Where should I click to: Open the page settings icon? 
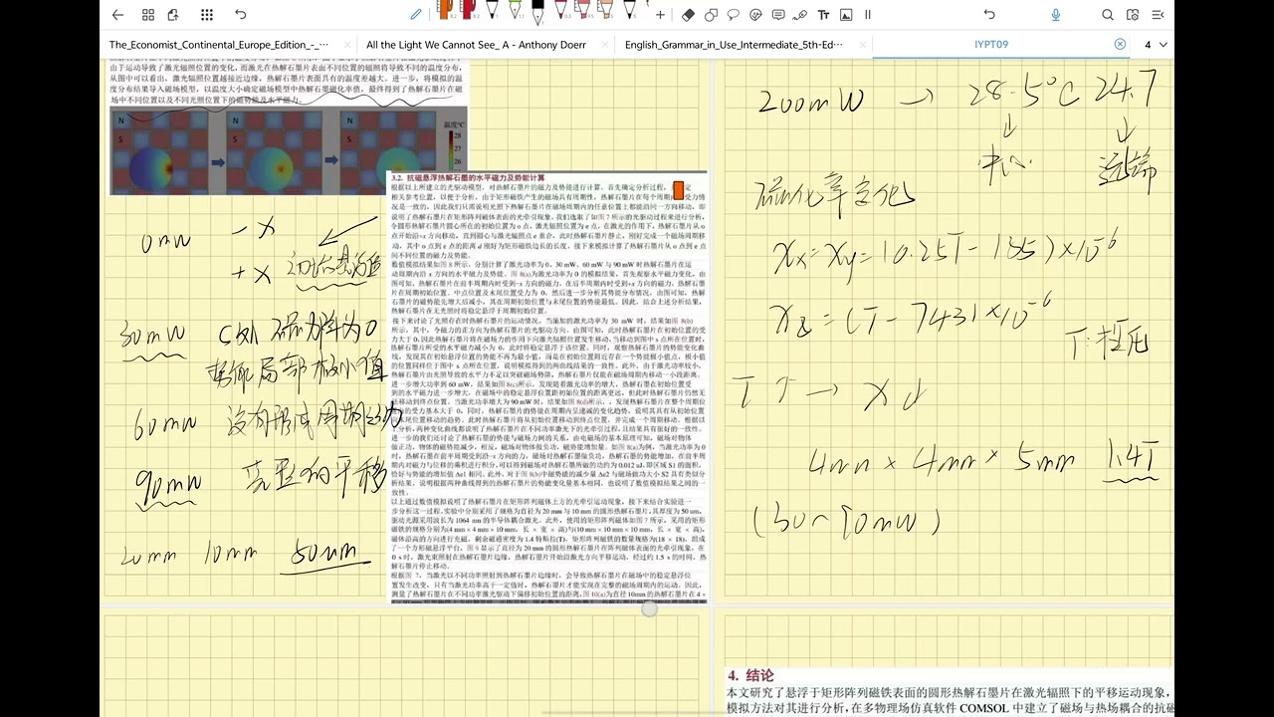1133,15
